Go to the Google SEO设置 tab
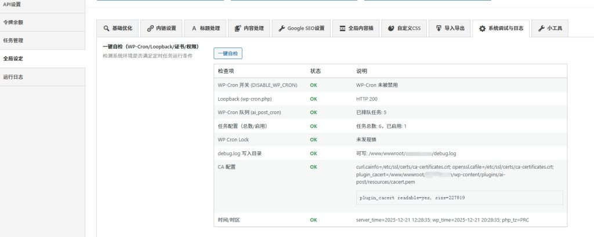 [301, 28]
